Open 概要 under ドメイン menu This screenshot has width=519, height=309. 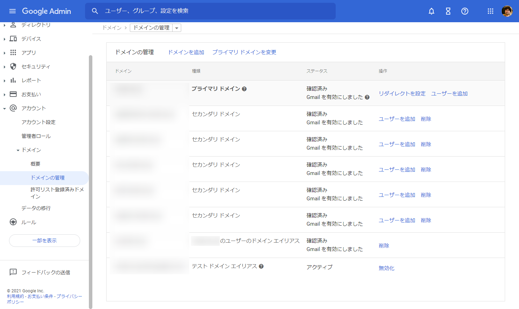pyautogui.click(x=35, y=164)
